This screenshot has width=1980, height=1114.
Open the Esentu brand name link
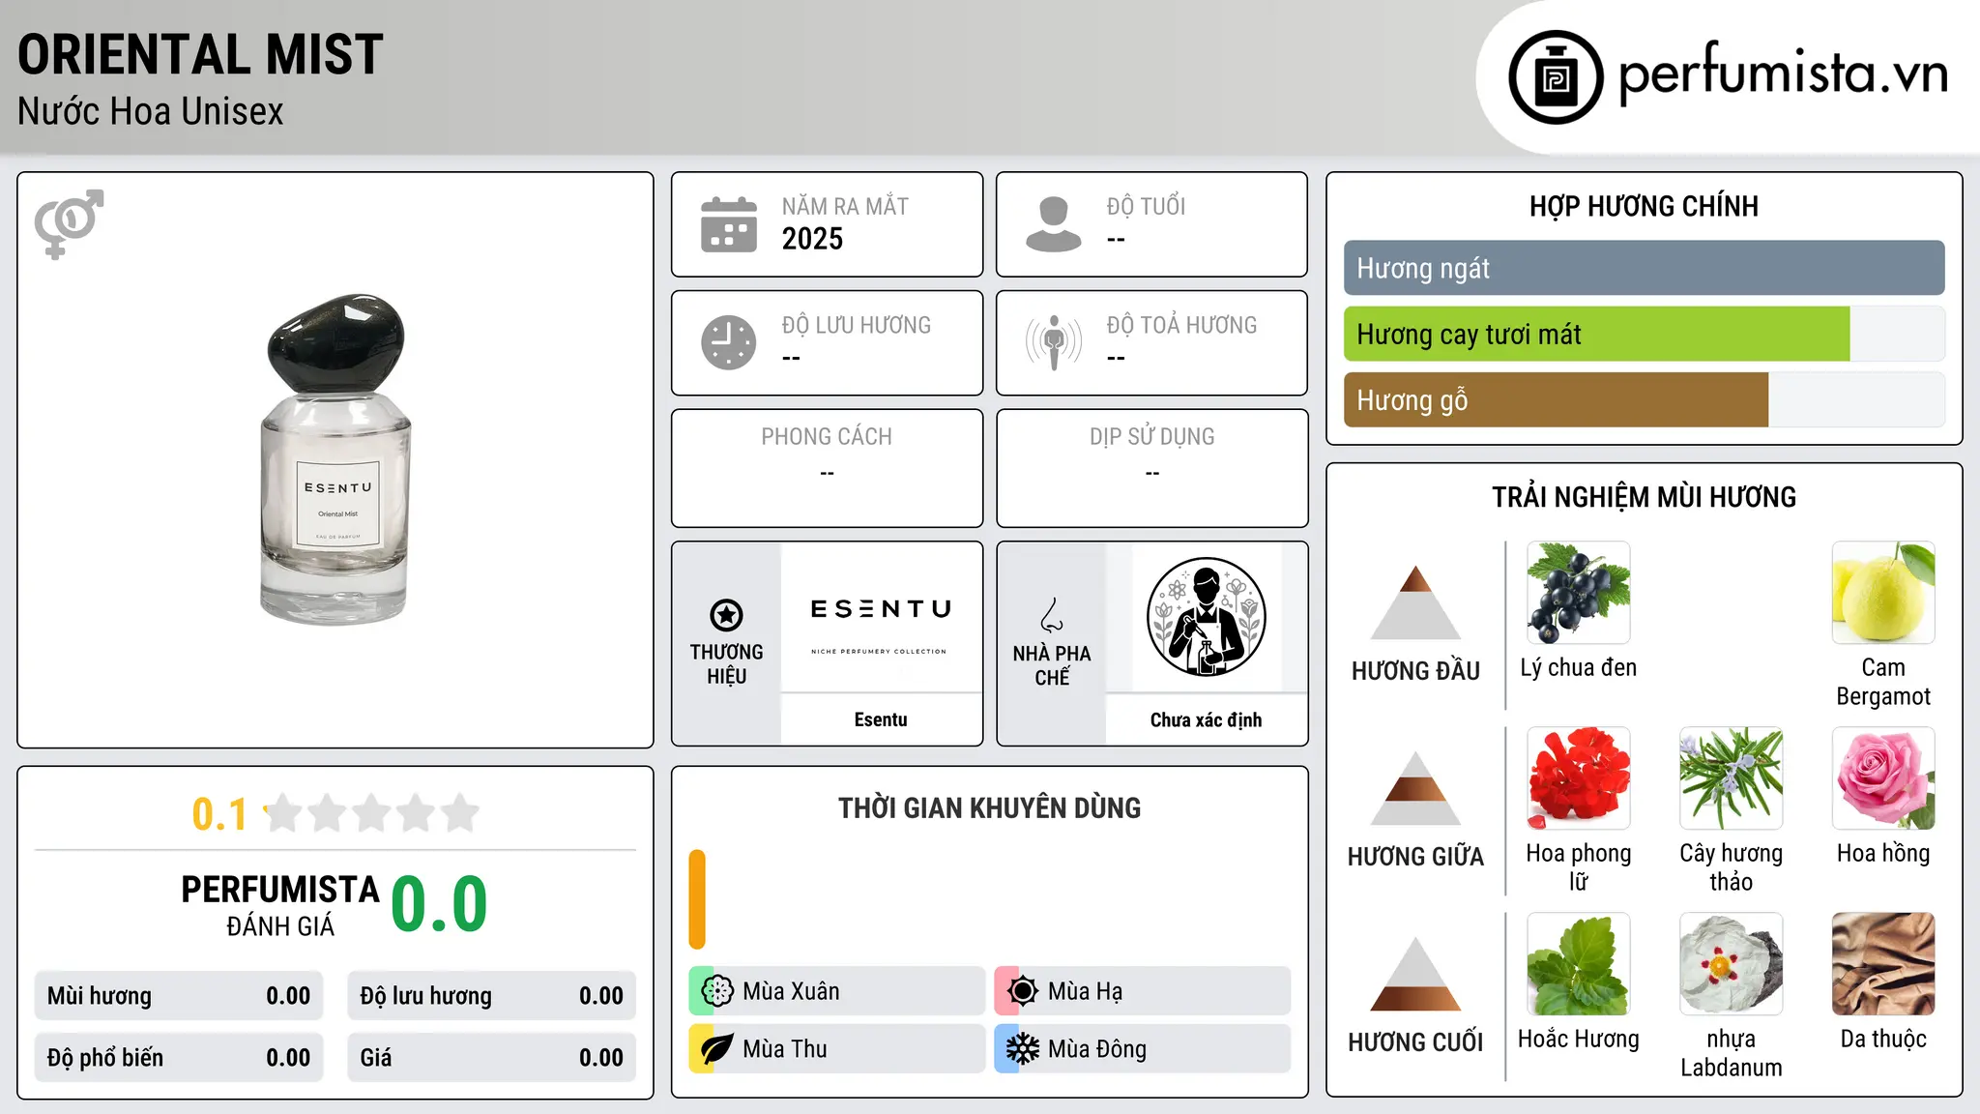point(881,719)
